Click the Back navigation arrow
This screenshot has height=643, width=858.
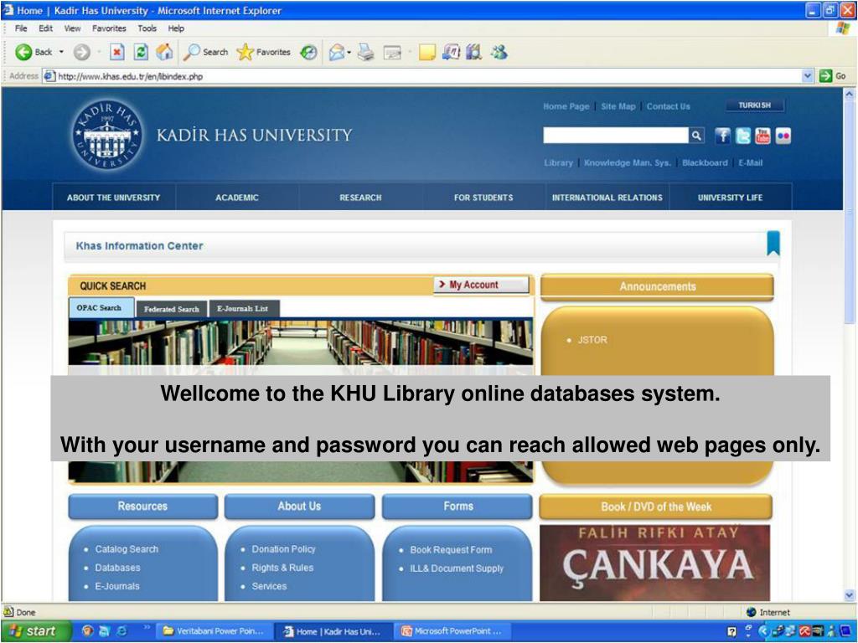pos(23,52)
